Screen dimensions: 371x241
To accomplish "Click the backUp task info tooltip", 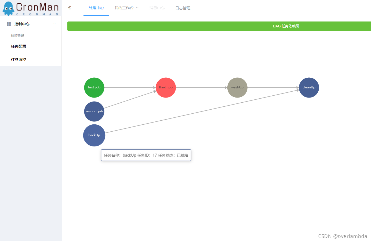I will (146, 155).
